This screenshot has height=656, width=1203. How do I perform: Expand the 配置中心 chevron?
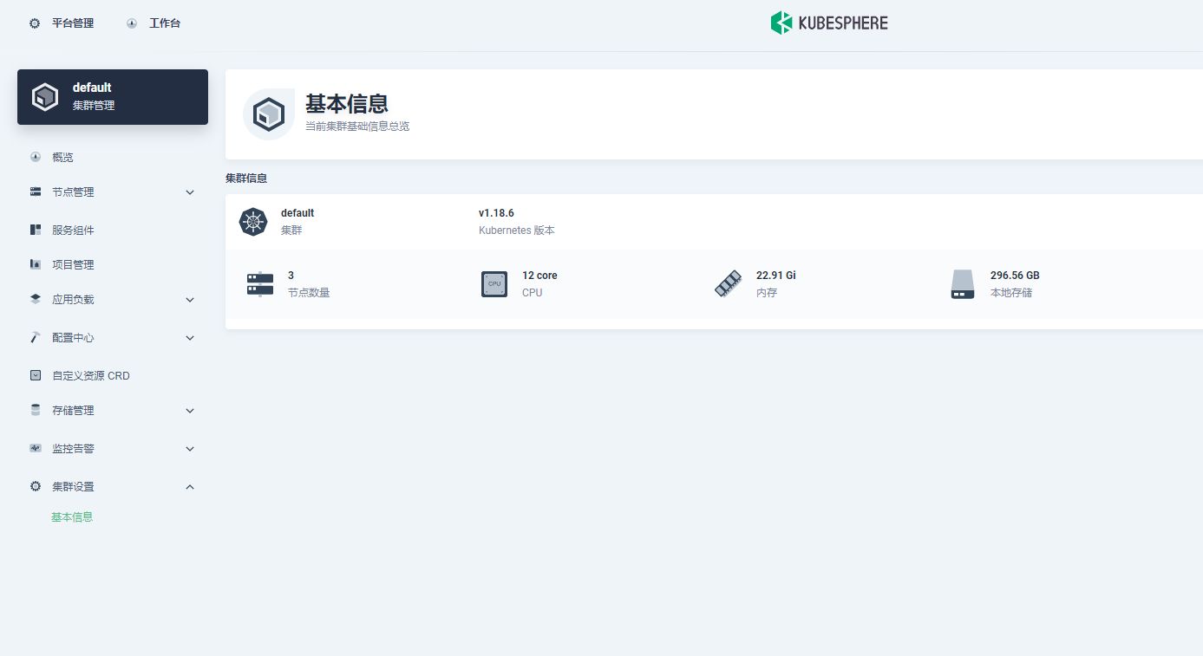190,338
